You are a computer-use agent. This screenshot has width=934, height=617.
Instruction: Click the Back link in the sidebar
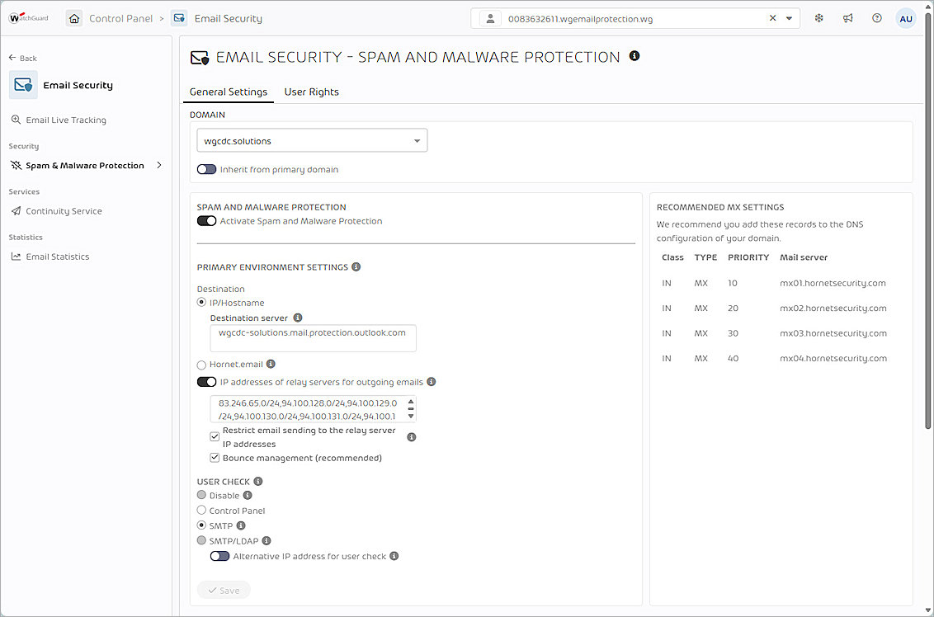point(22,58)
